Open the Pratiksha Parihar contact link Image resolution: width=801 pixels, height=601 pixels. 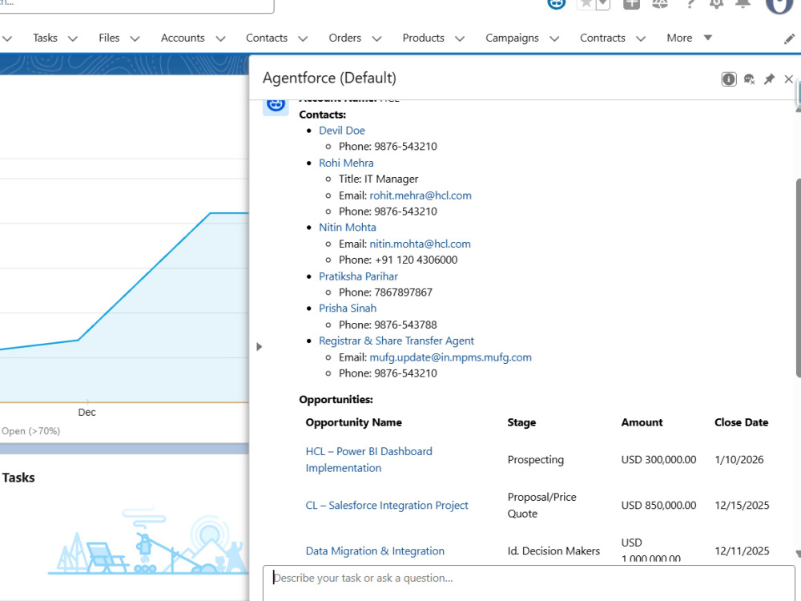pos(358,276)
